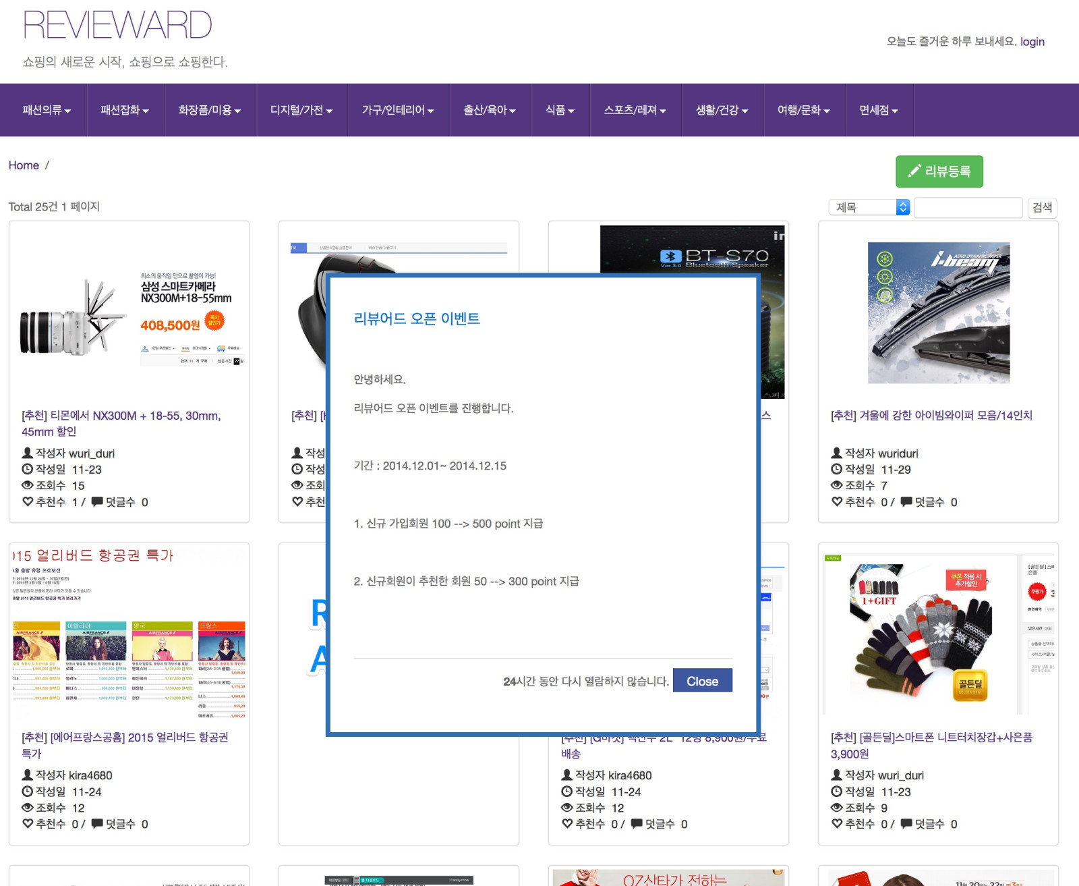Screen dimensions: 1079x886
Task: Open the i-beam wiper product thumbnail
Action: (938, 312)
